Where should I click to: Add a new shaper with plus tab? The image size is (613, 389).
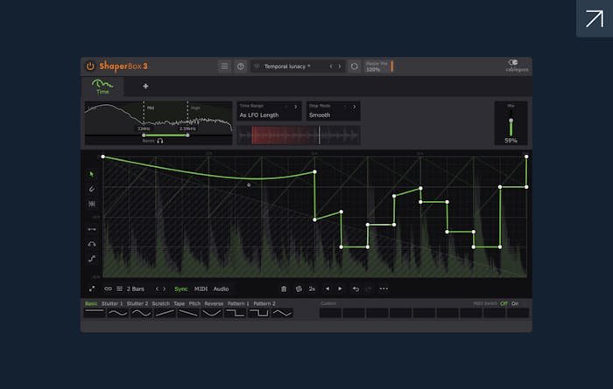(x=145, y=87)
